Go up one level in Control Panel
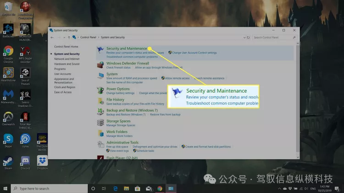 pos(69,38)
